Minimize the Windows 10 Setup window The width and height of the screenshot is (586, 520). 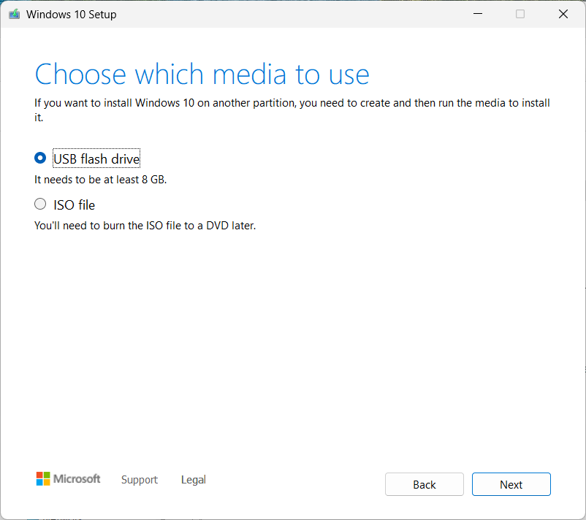point(478,14)
